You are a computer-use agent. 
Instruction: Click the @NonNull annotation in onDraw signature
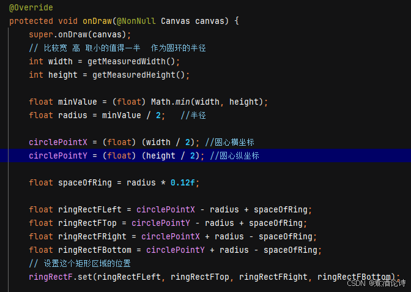136,21
